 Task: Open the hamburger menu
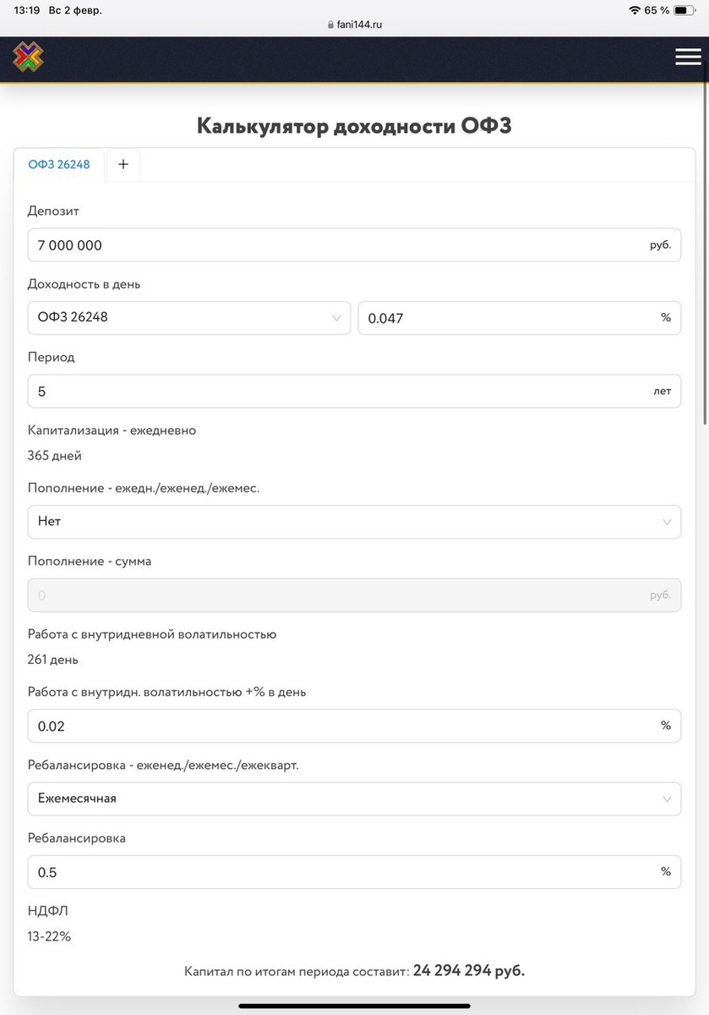pyautogui.click(x=688, y=57)
